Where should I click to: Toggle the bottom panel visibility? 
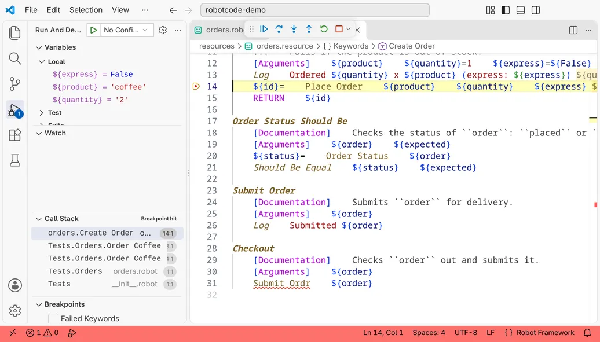click(521, 10)
